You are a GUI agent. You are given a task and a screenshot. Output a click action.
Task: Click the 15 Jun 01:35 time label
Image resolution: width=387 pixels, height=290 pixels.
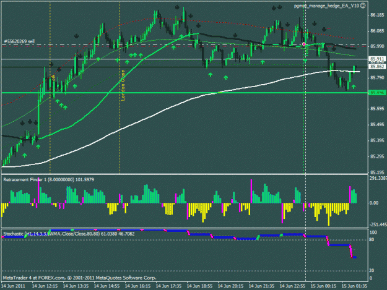tap(355, 286)
